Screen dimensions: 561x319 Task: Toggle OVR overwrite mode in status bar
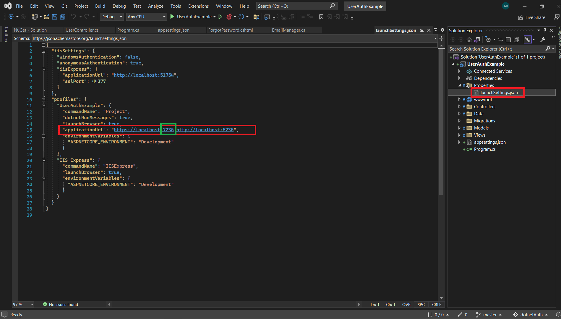[x=406, y=305]
